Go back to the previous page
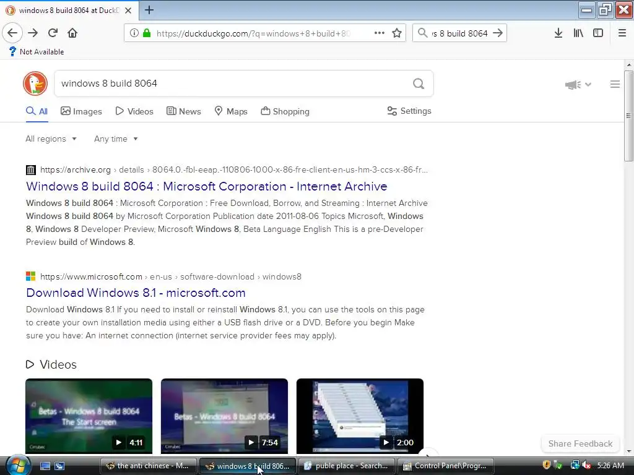This screenshot has height=475, width=634. click(x=12, y=33)
